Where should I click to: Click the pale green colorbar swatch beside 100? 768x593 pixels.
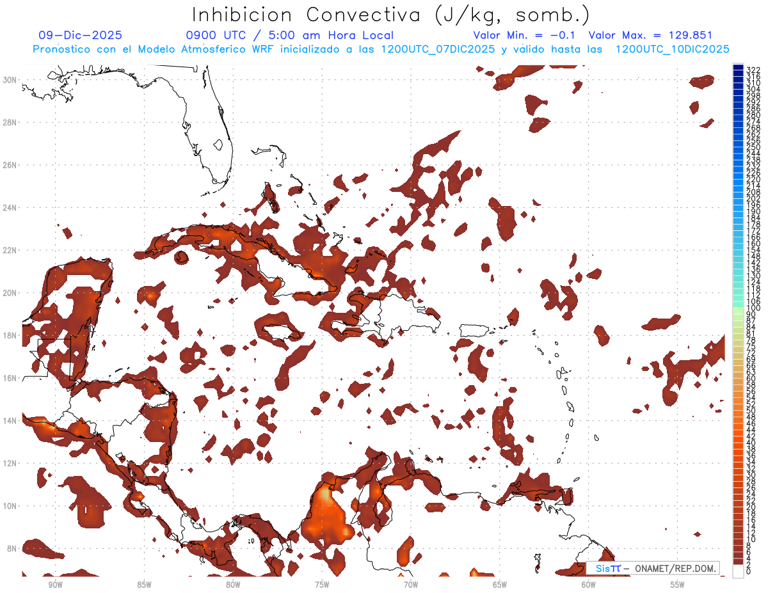coord(739,311)
